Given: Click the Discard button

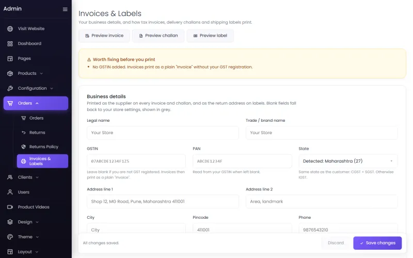Looking at the screenshot, I should click(336, 243).
